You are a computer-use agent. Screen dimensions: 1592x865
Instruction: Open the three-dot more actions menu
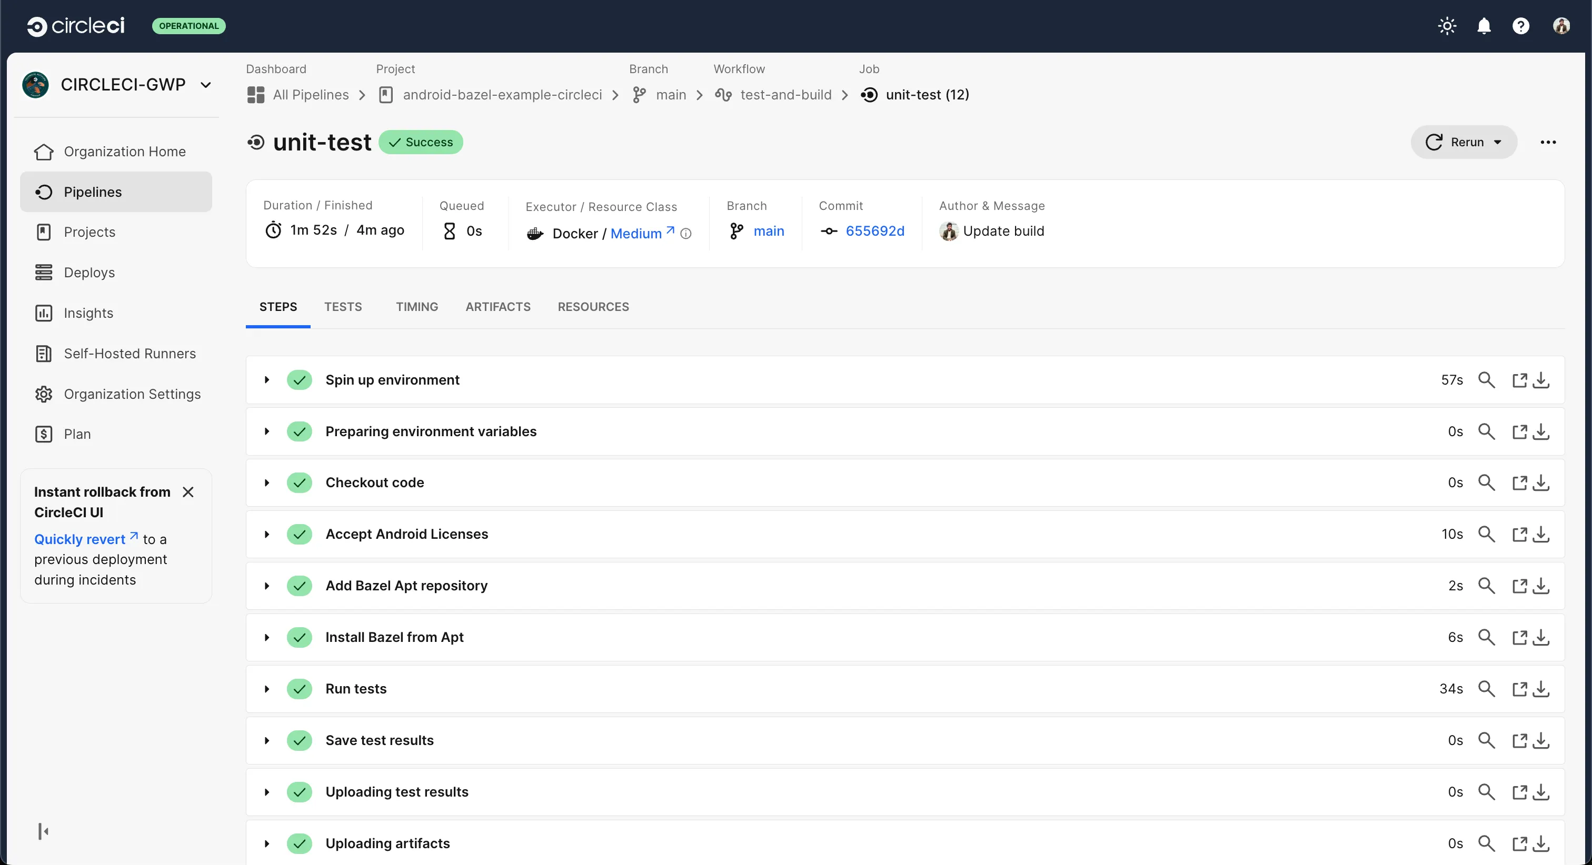coord(1547,142)
